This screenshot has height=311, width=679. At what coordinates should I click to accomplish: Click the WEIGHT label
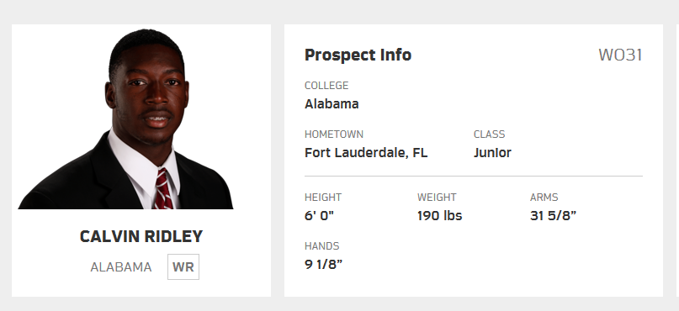click(437, 198)
